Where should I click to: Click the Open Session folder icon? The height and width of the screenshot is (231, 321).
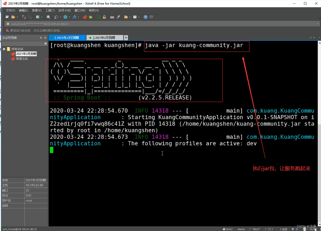tap(13, 17)
